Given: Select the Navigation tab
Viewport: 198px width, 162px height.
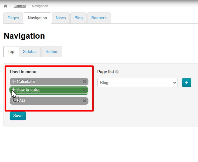Looking at the screenshot, I should click(37, 18).
